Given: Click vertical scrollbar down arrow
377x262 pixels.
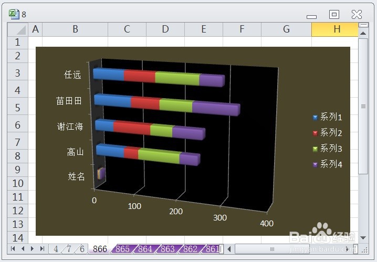Looking at the screenshot, I should (x=363, y=238).
